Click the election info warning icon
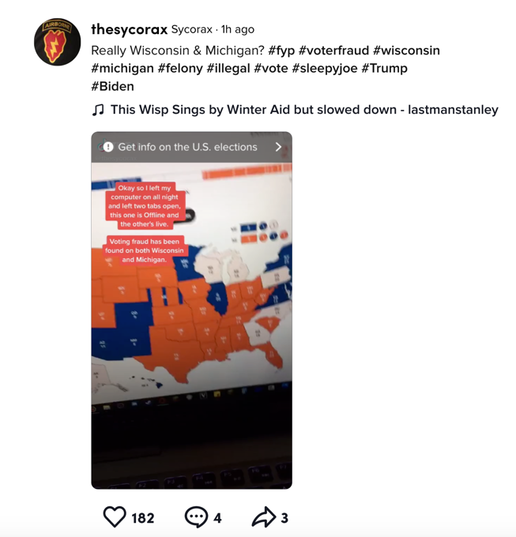516x537 pixels. (x=108, y=147)
